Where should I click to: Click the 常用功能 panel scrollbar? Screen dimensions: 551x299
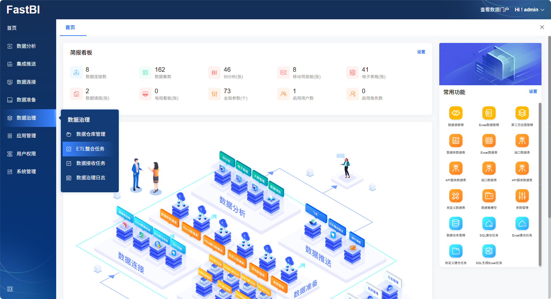[x=540, y=184]
